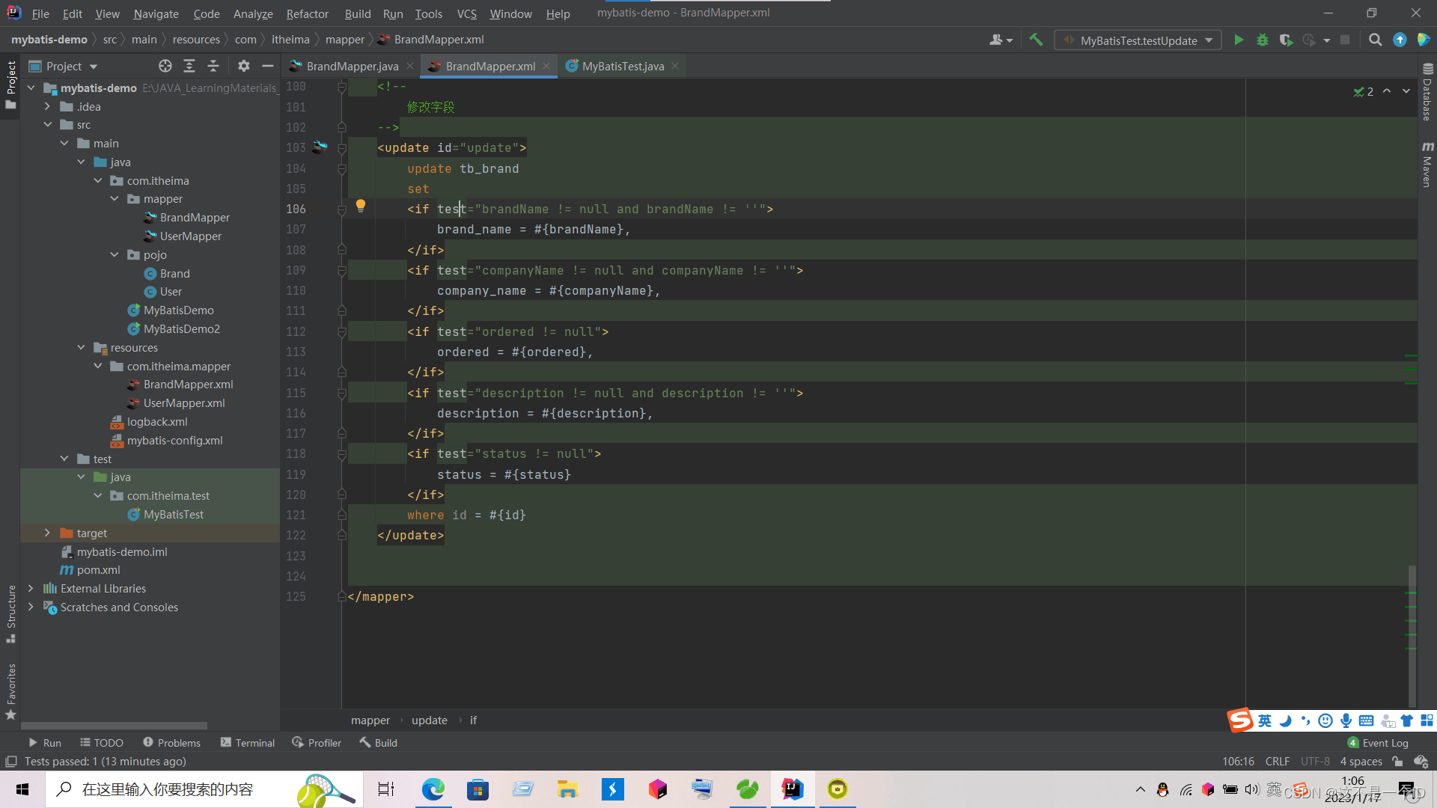Open the Favorites tool window
Image resolution: width=1437 pixels, height=808 pixels.
pyautogui.click(x=11, y=692)
